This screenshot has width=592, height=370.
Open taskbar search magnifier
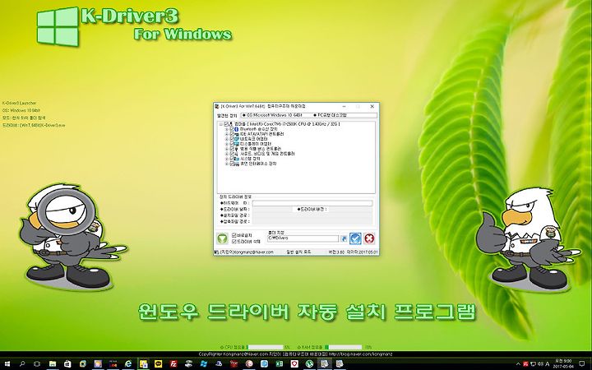[22, 364]
